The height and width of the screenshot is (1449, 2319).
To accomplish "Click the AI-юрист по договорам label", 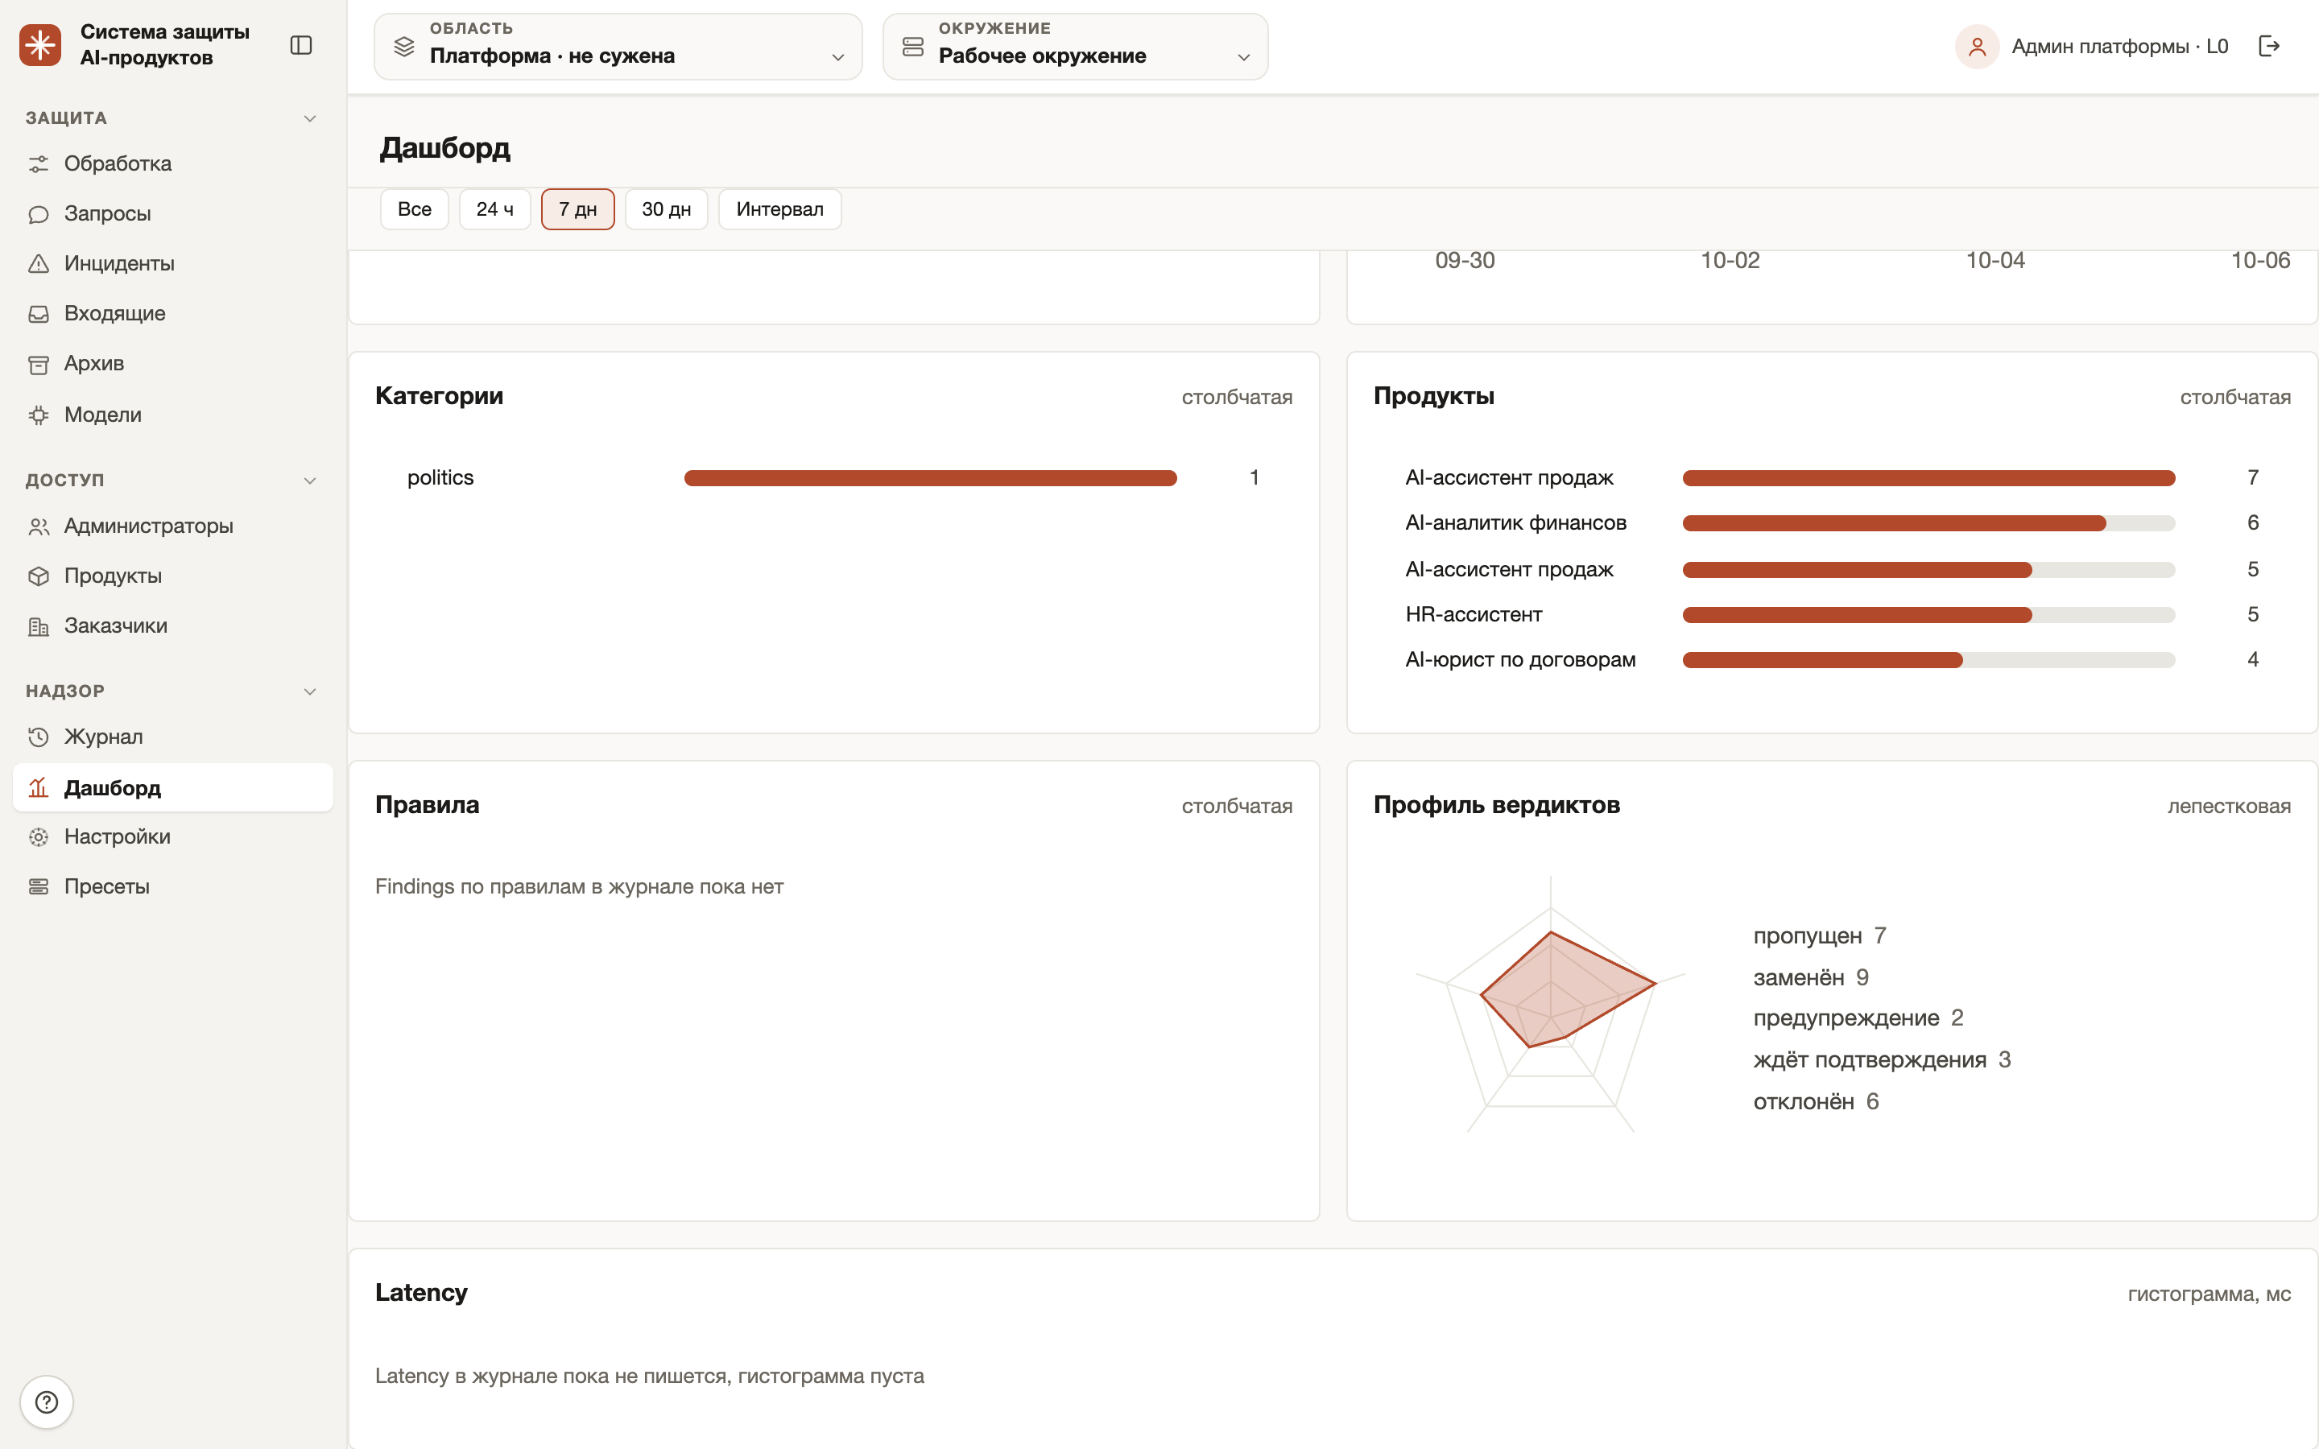I will [1519, 659].
